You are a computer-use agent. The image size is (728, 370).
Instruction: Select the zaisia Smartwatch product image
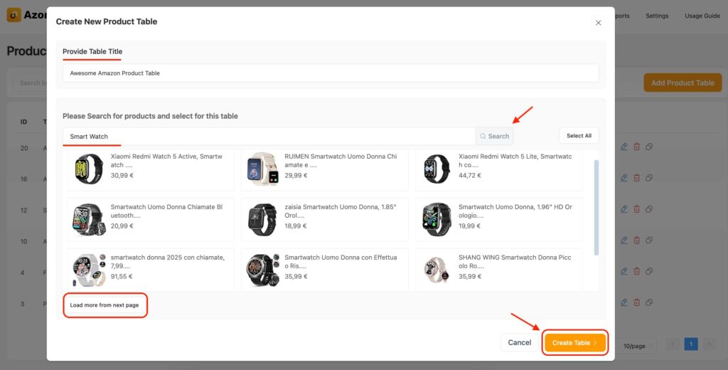262,219
